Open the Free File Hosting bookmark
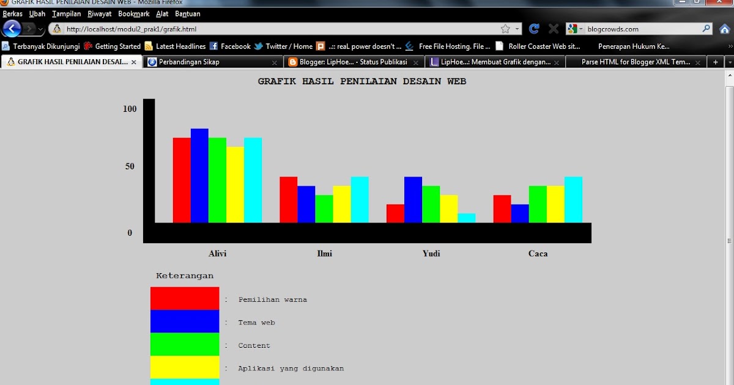Viewport: 734px width, 385px height. coord(448,46)
